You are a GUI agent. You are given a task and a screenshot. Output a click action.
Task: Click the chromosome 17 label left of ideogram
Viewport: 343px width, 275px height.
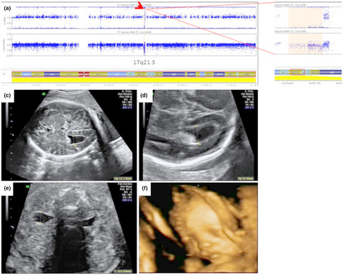[x=4, y=74]
